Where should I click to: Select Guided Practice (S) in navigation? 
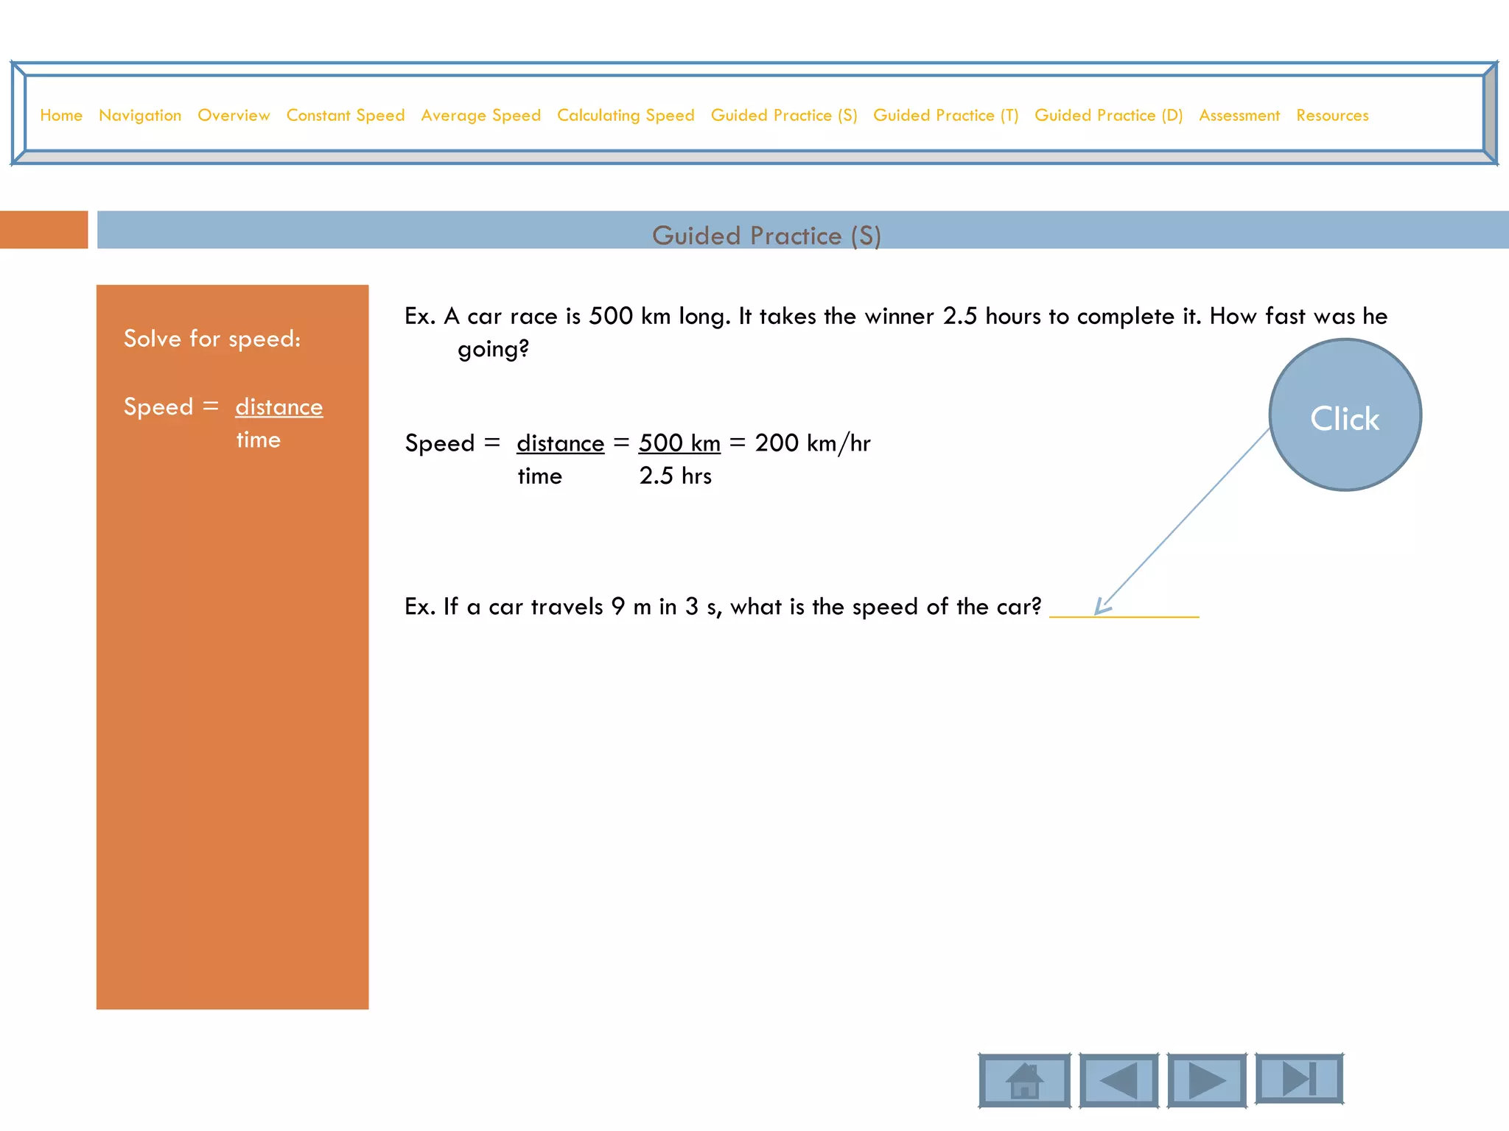(x=784, y=116)
